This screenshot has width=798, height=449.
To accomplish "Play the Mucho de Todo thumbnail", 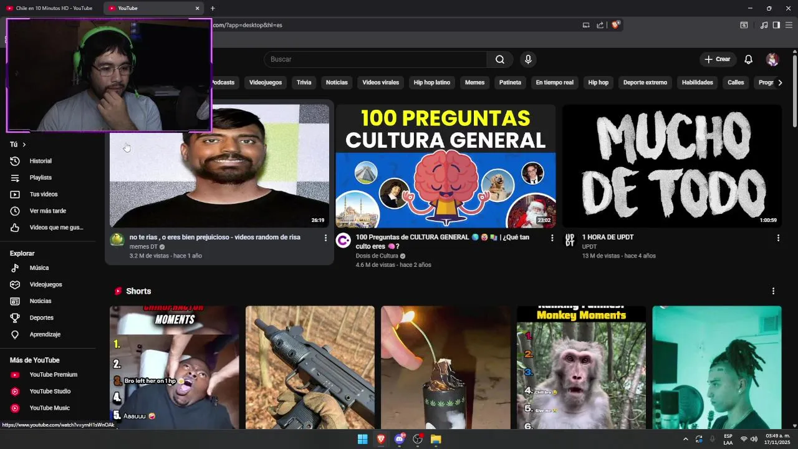I will point(672,166).
